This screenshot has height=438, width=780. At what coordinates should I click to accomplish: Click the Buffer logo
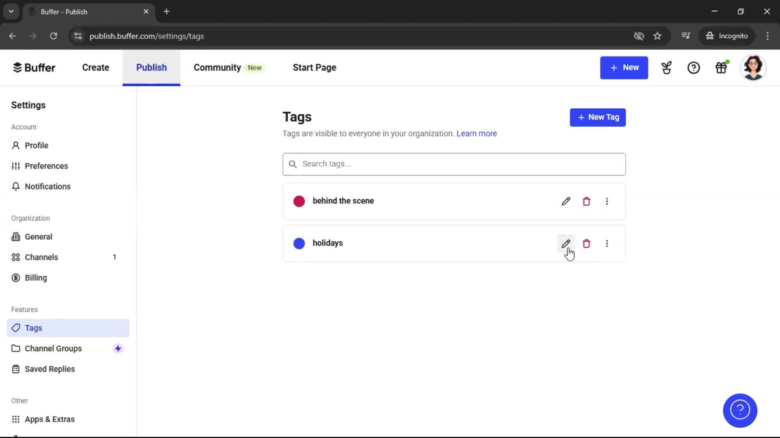point(34,67)
